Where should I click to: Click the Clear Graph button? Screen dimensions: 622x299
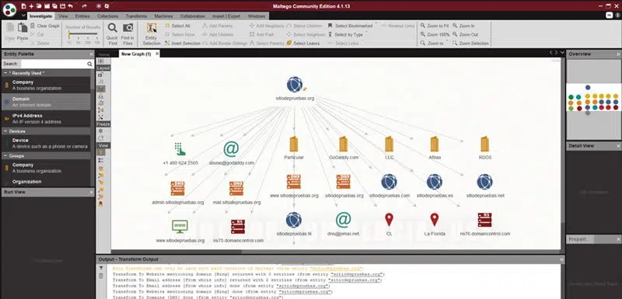[45, 26]
